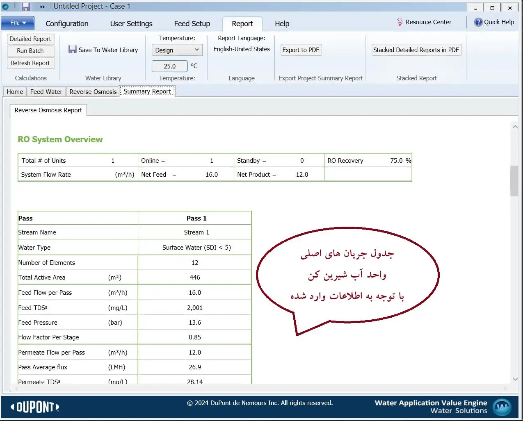Go to the Feed Water tab
The image size is (523, 421).
click(46, 92)
